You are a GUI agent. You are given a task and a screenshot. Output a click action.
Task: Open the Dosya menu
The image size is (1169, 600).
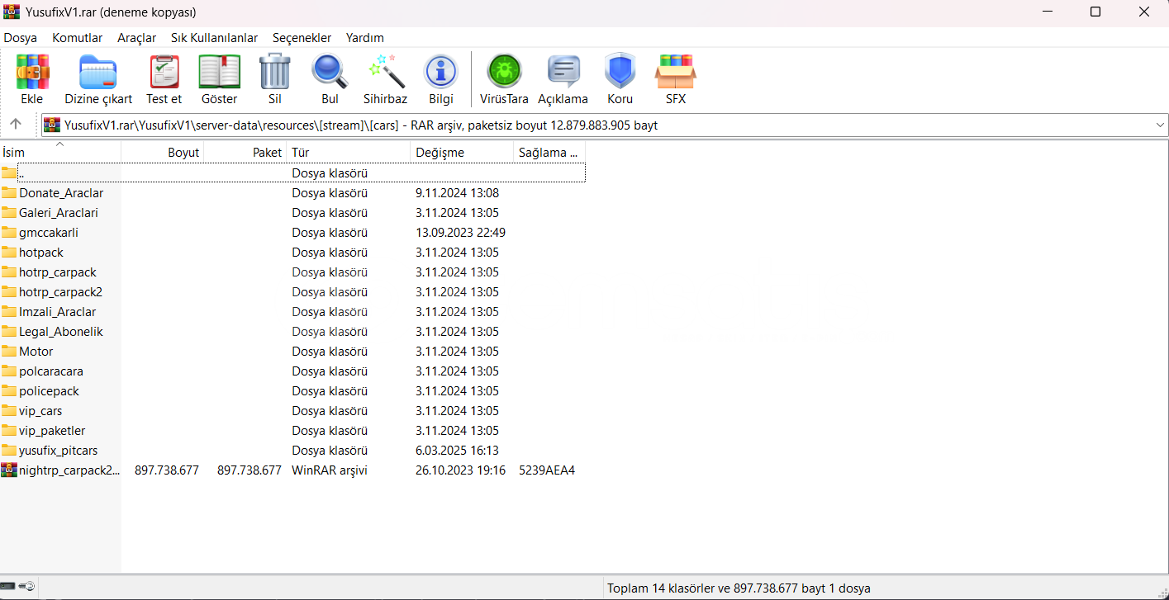(21, 38)
